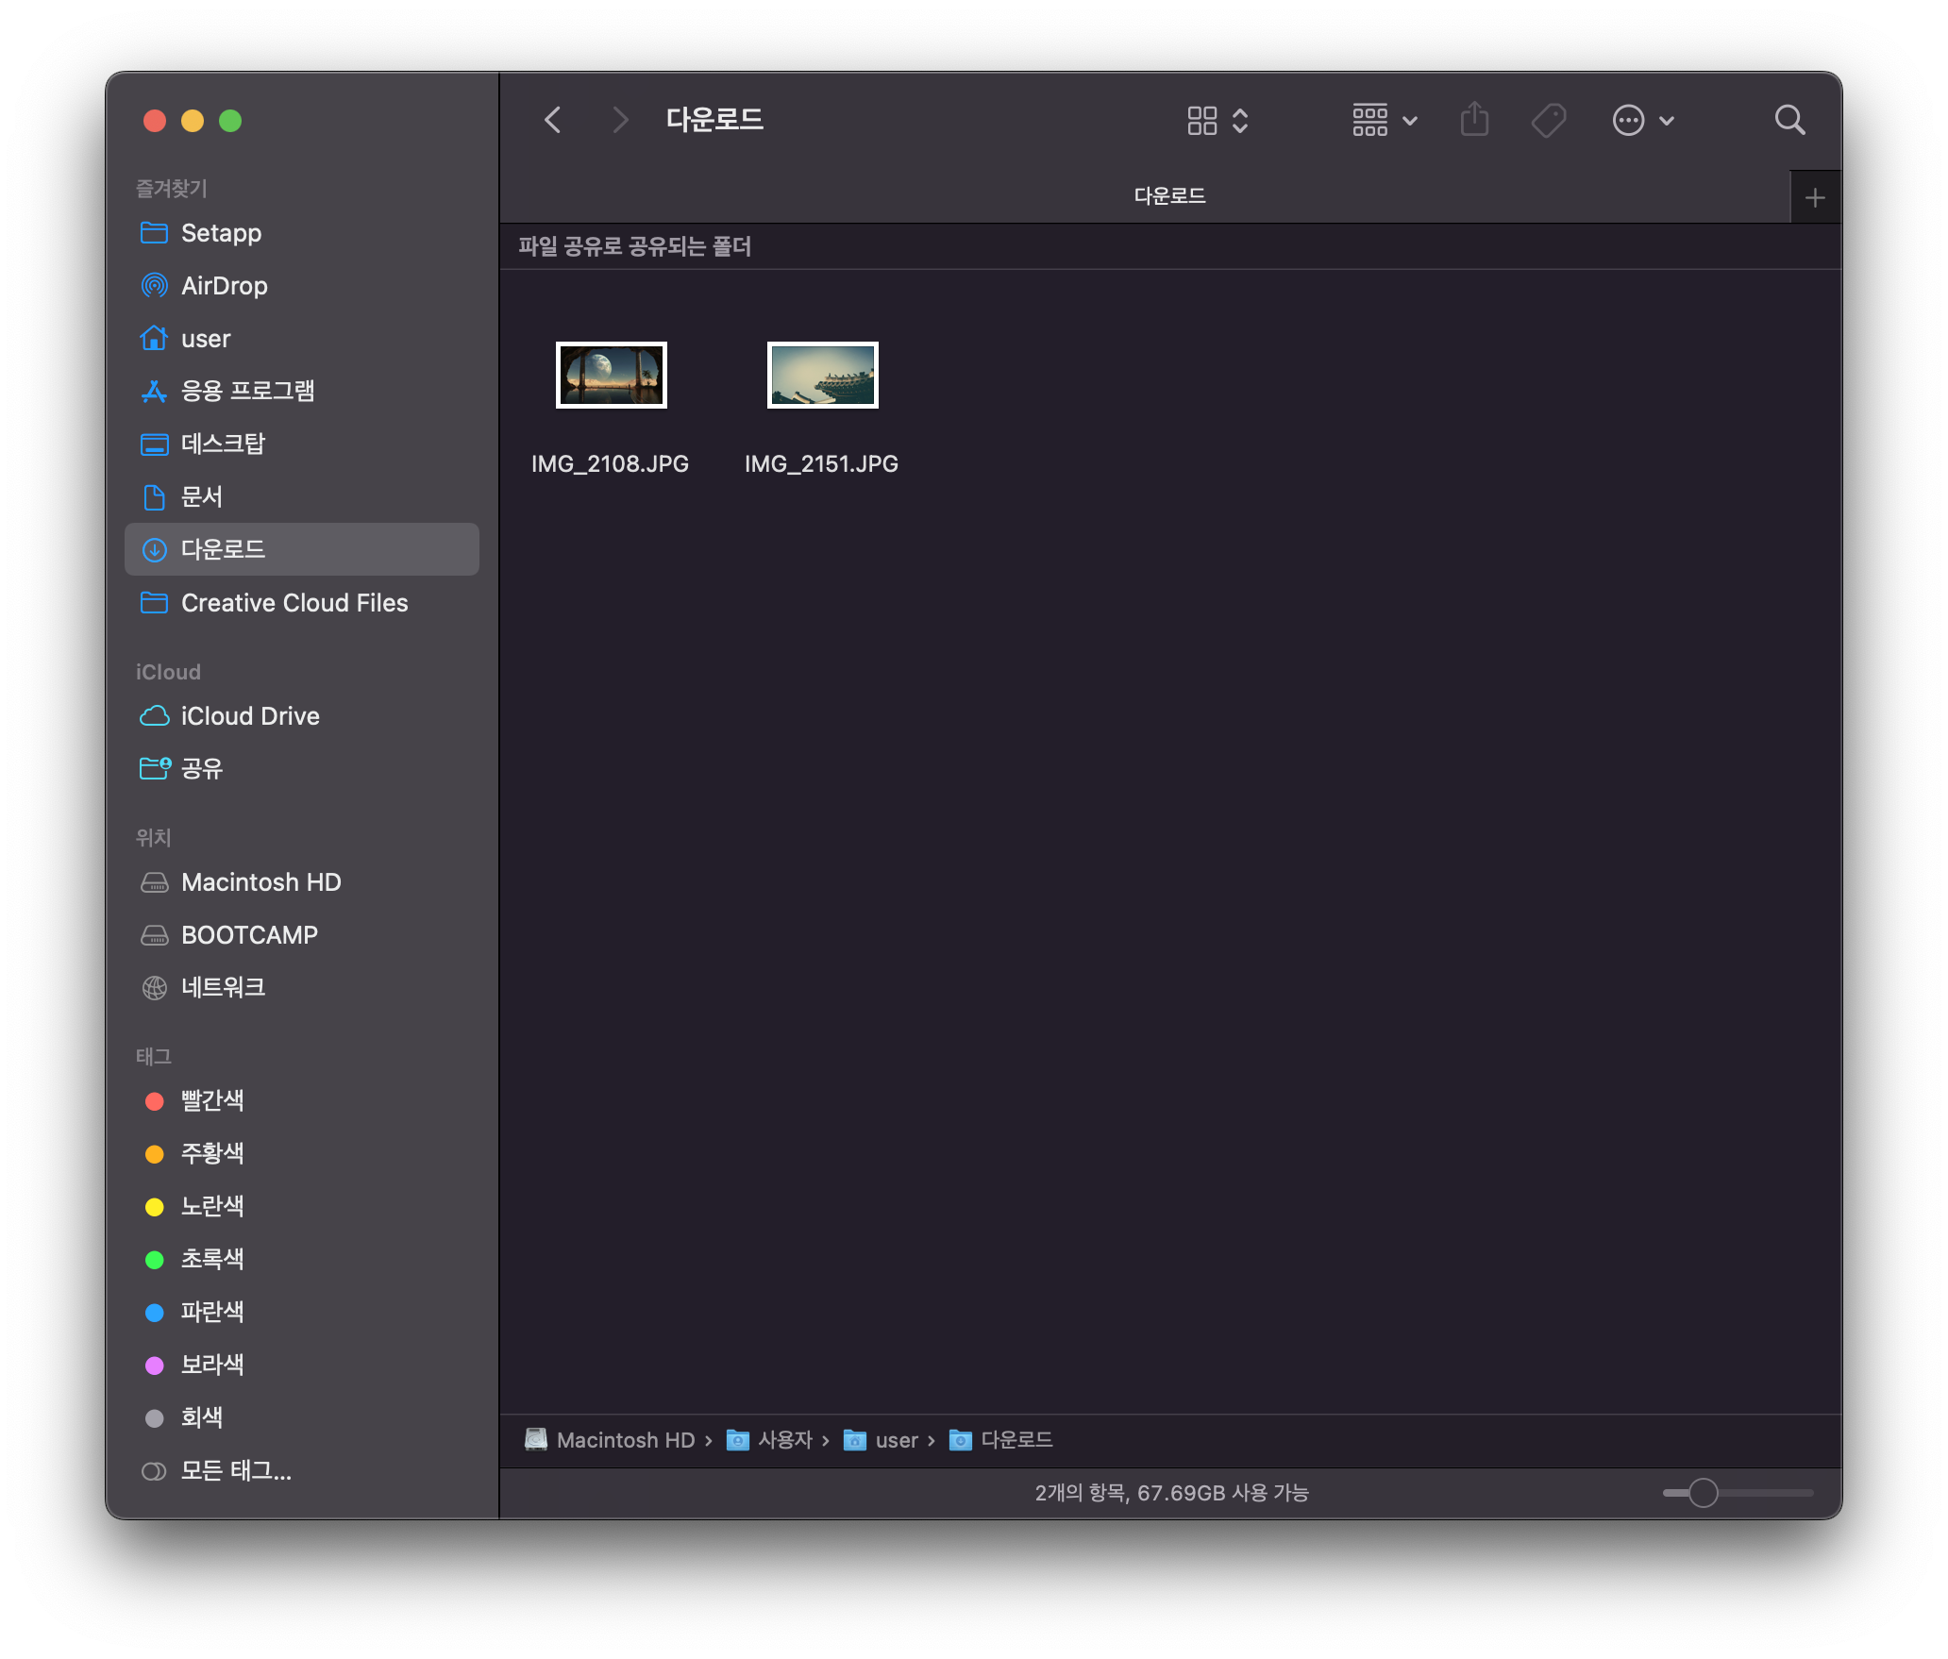Click Macintosh HD in the path bar
The width and height of the screenshot is (1948, 1659).
(x=625, y=1440)
